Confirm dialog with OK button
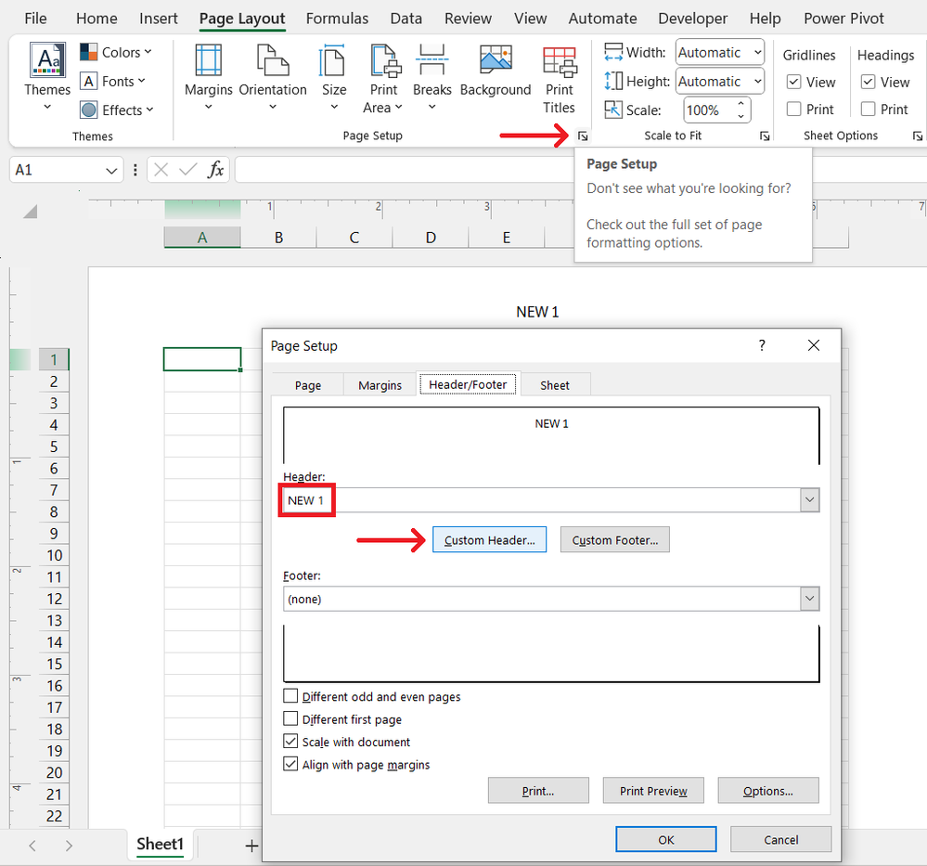Image resolution: width=927 pixels, height=866 pixels. click(665, 839)
